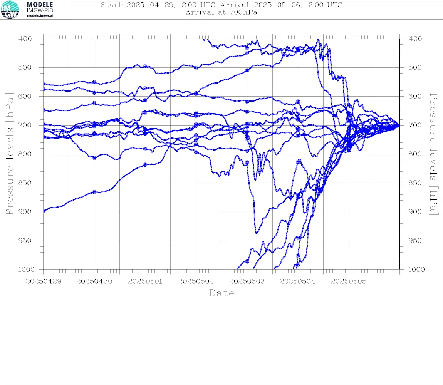
Task: Click the trajectory marker near 820 hPa on 20250501
Action: tap(145, 165)
